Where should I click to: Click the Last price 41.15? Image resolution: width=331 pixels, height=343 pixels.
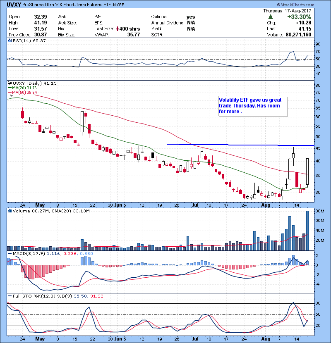coord(305,29)
